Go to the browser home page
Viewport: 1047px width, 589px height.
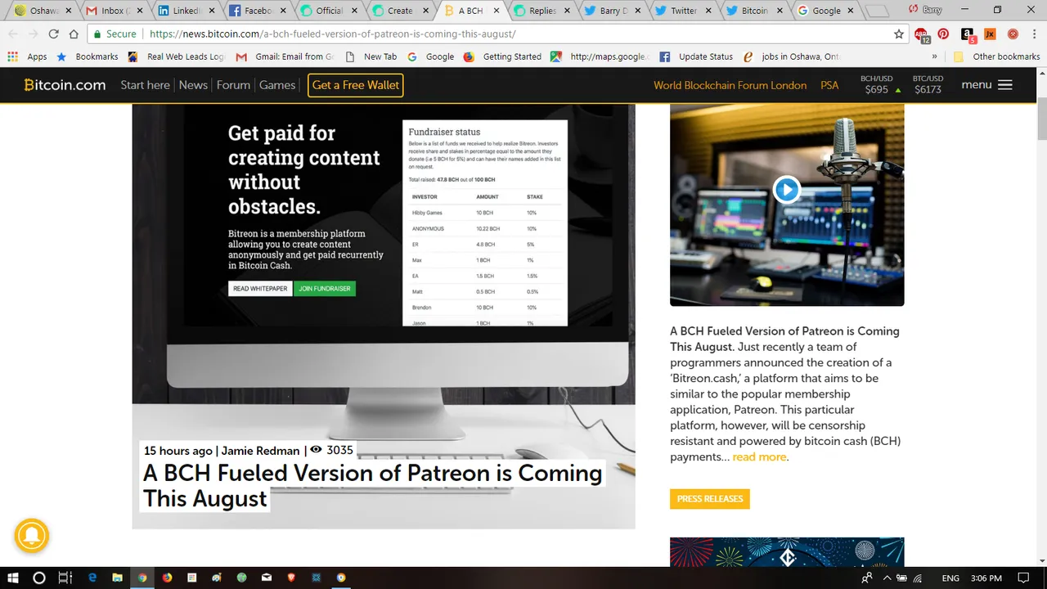tap(74, 34)
